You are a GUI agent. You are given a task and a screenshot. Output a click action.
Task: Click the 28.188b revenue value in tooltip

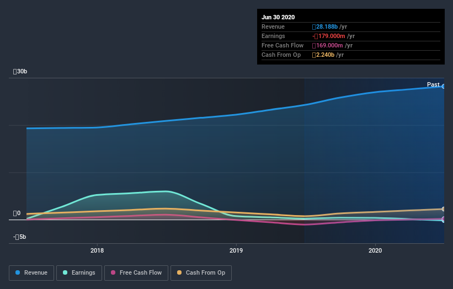coord(325,27)
